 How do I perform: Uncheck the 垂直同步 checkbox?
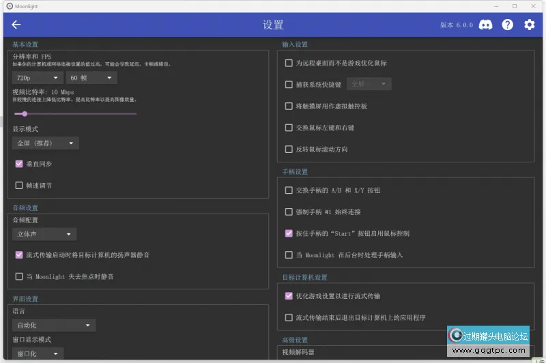coord(19,164)
